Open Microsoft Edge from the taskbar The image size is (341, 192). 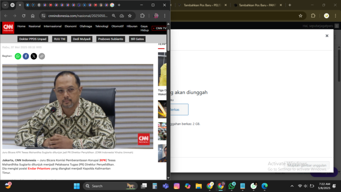(265, 186)
